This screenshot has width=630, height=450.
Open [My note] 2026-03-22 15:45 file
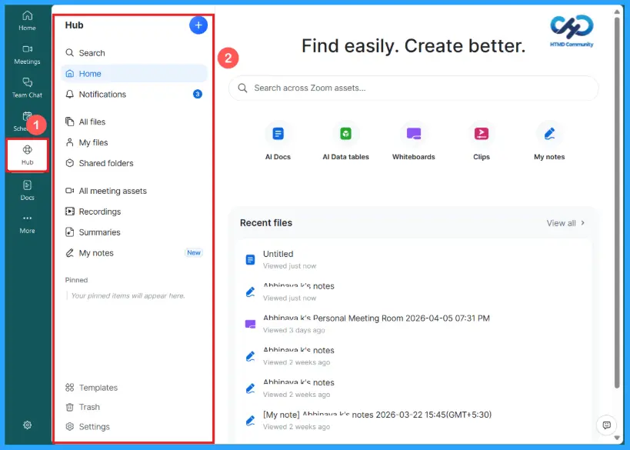click(413, 420)
